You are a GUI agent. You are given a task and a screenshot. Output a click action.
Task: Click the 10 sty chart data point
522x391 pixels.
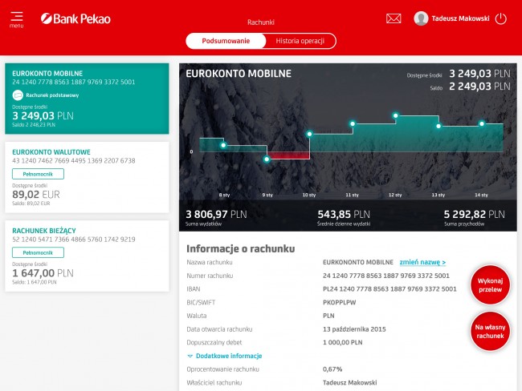point(310,134)
